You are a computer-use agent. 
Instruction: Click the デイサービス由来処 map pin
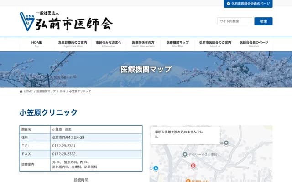185,154
